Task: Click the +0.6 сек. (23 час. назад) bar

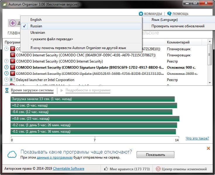Action: click(95, 119)
